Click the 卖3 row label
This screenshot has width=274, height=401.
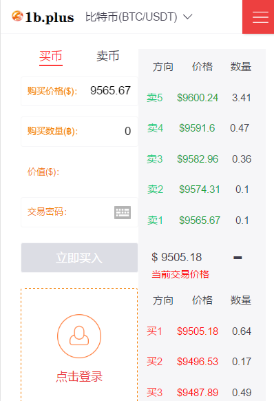pos(155,159)
